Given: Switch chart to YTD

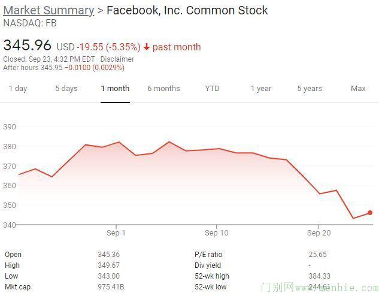Looking at the screenshot, I should point(212,89).
